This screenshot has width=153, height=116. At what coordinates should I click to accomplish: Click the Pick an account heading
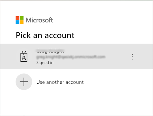45,35
